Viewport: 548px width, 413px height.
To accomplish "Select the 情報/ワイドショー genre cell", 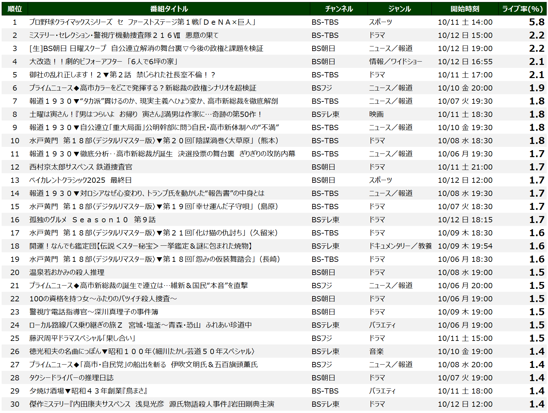I will click(x=396, y=62).
